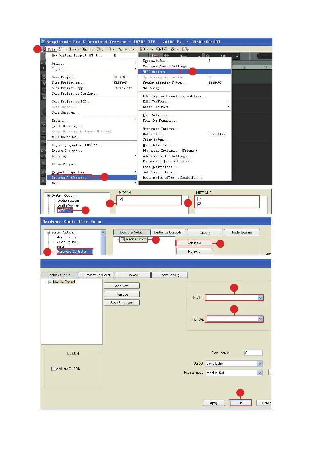Expand the Export submenu
This screenshot has width=322, height=475.
click(x=92, y=120)
